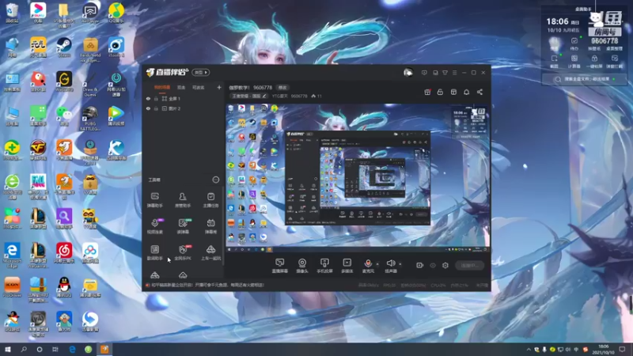Add a 手机投屏 phone cast source
This screenshot has height=356, width=633.
(324, 266)
